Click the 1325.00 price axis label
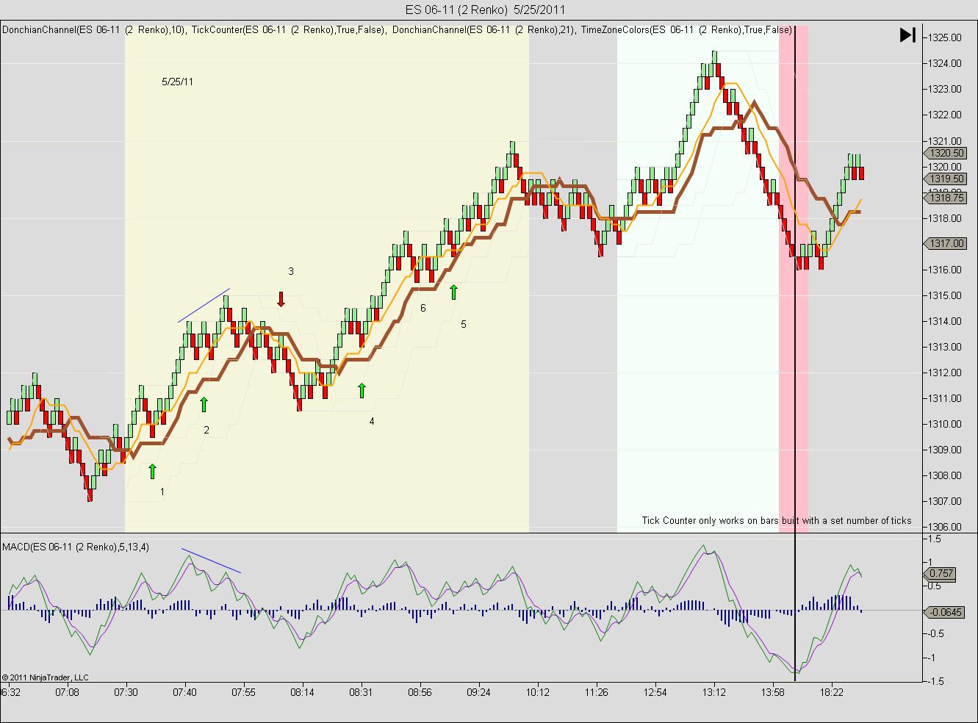Screen dimensions: 978x723 click(x=944, y=37)
